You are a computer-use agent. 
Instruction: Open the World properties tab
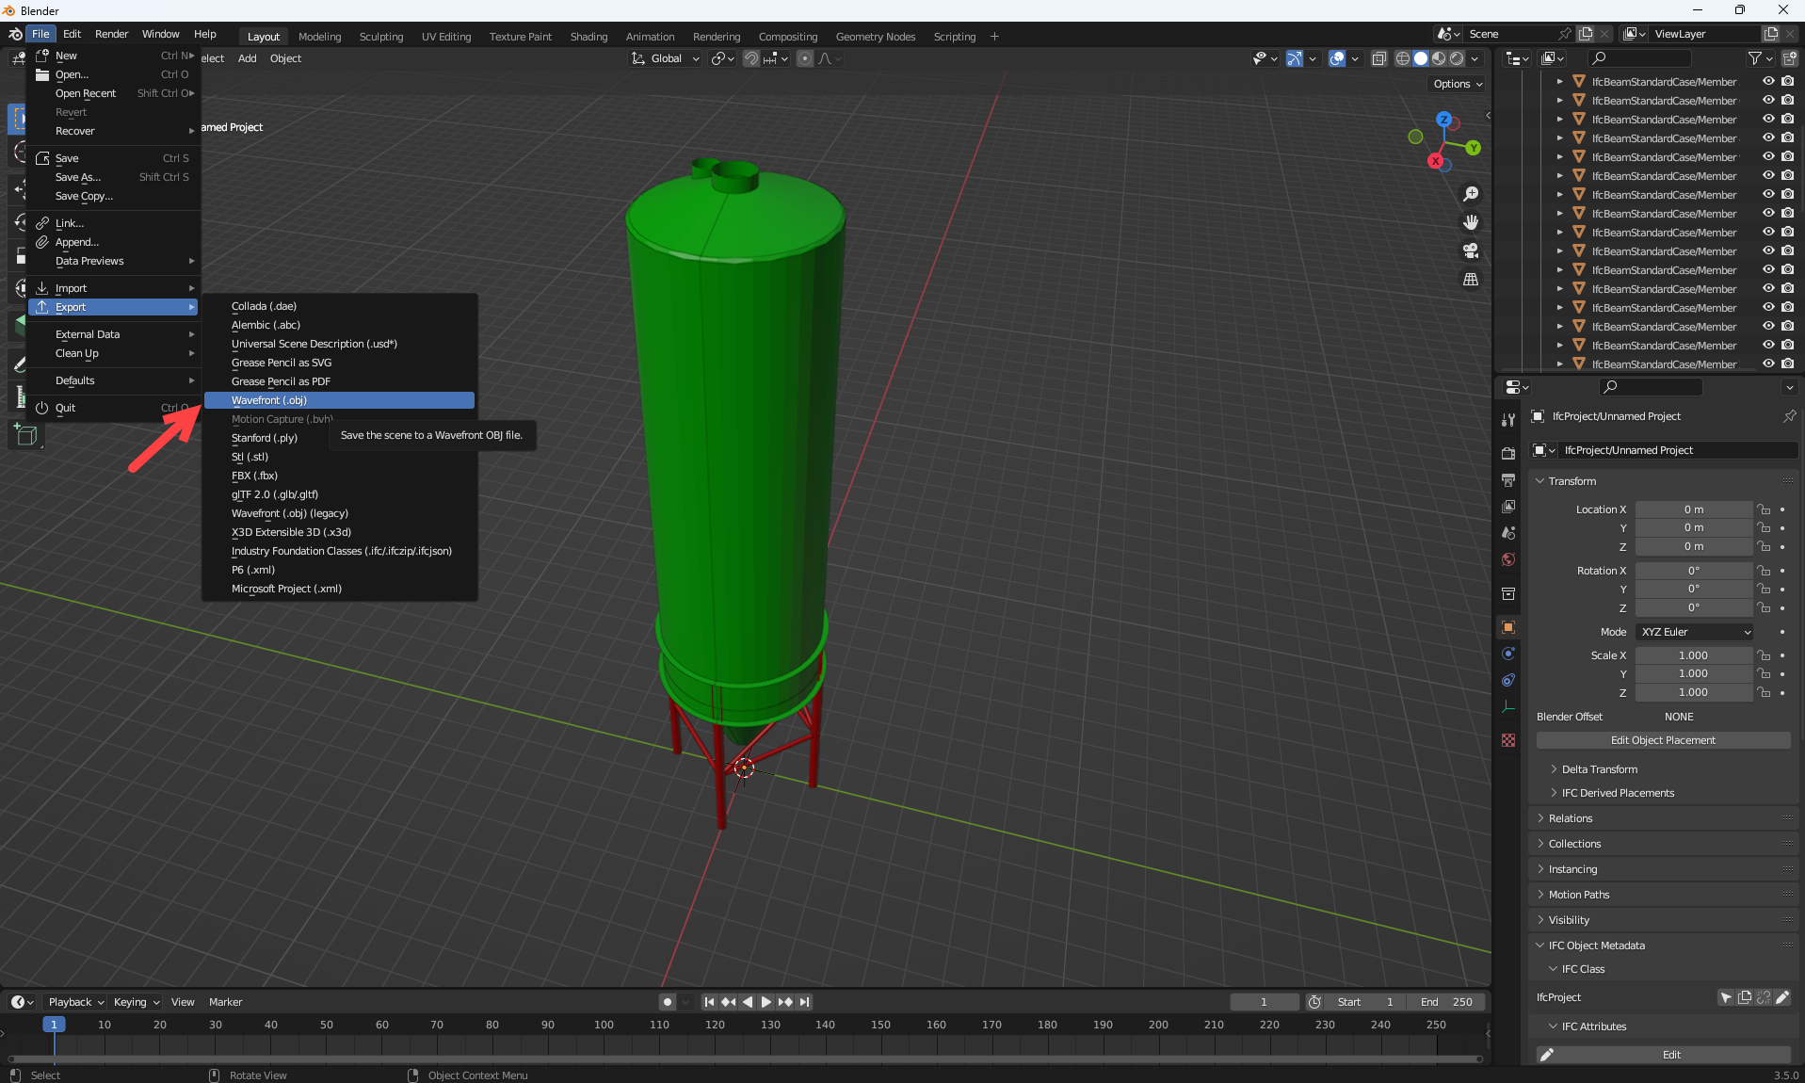coord(1507,559)
